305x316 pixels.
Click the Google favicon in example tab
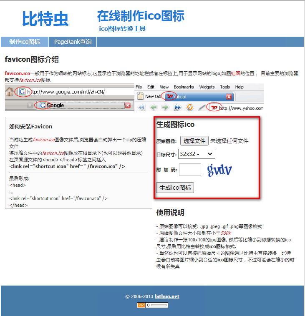pos(43,105)
